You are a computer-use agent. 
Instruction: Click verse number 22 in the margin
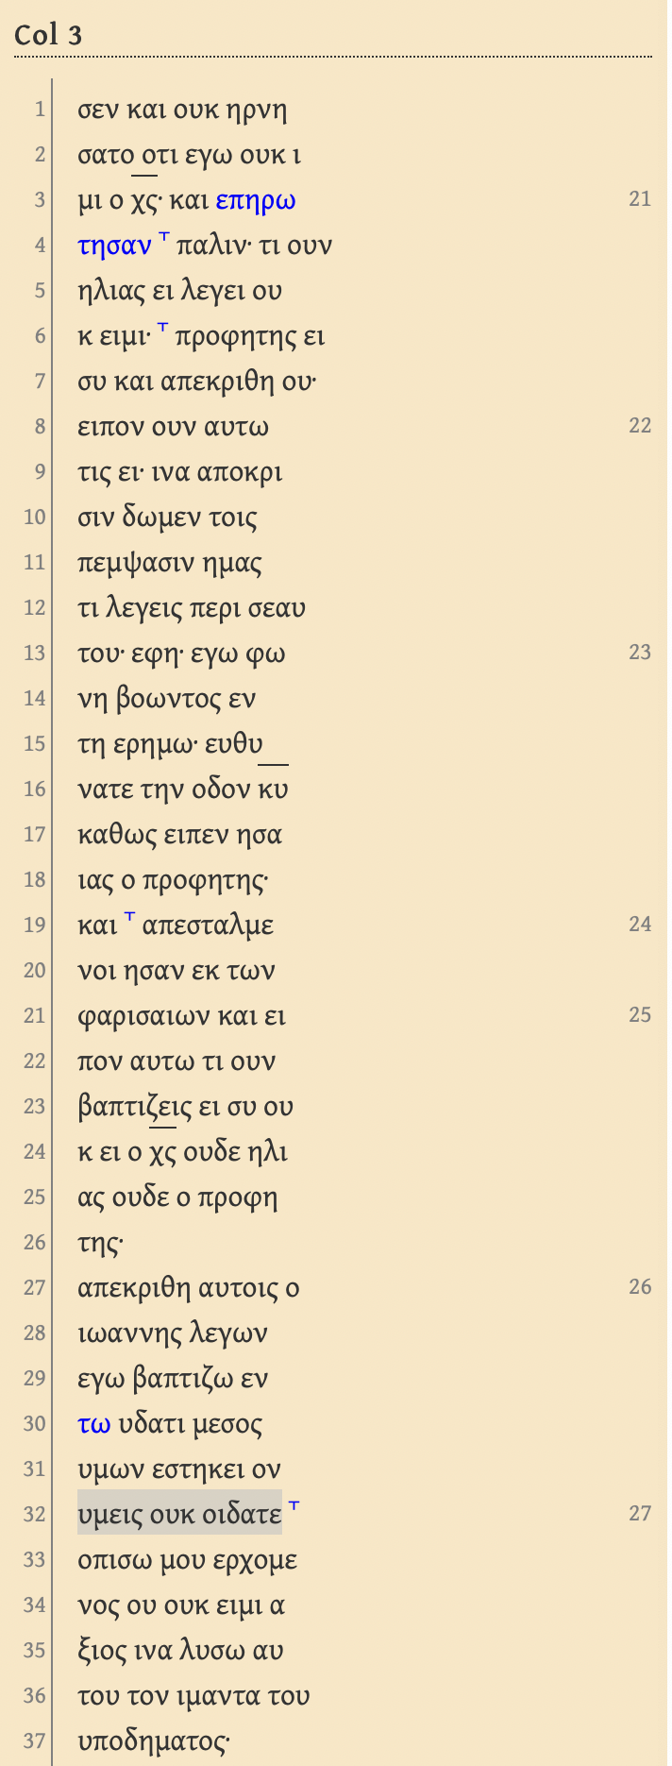click(x=640, y=425)
